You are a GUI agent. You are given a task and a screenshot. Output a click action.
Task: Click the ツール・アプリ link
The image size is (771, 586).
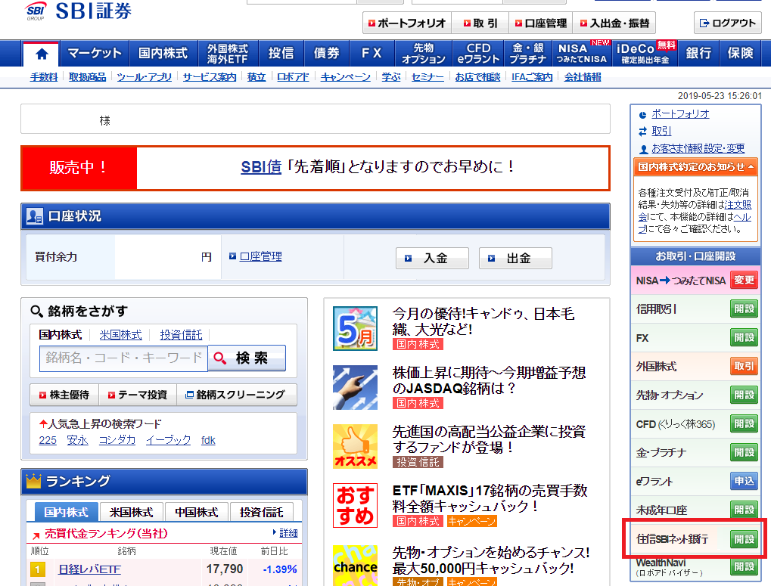pyautogui.click(x=144, y=77)
